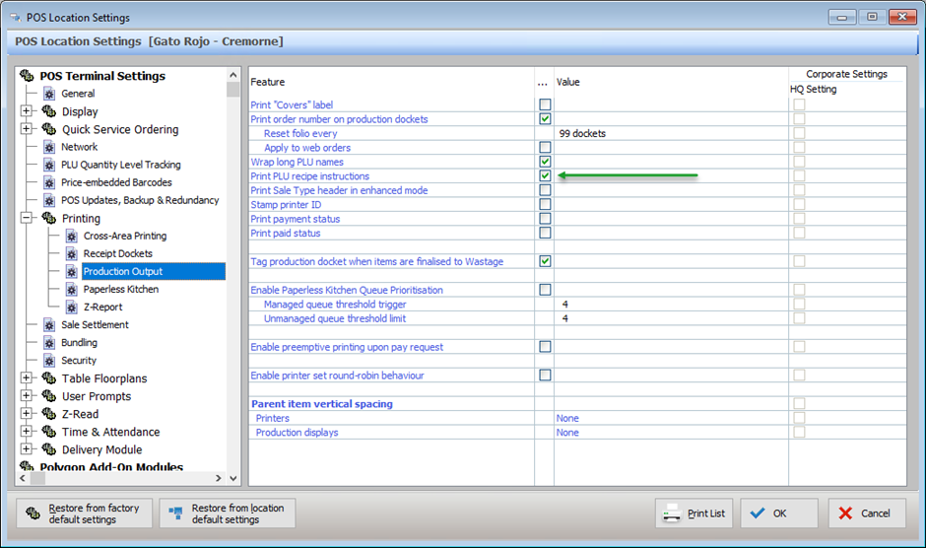Select Cross-Area Printing in the tree

tap(124, 236)
